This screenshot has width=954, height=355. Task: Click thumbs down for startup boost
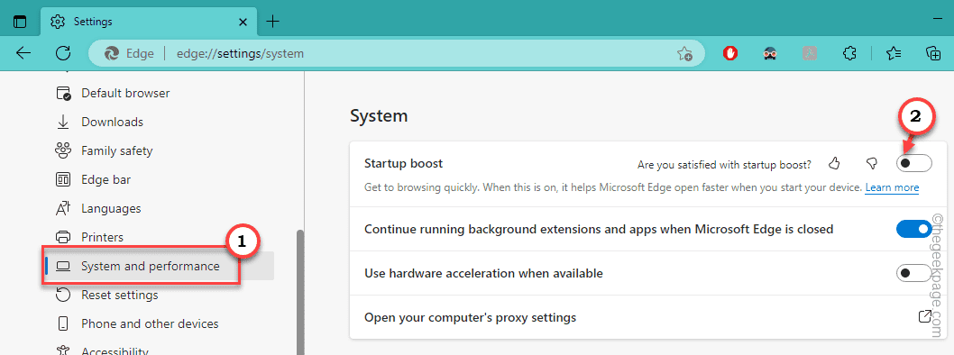coord(872,163)
